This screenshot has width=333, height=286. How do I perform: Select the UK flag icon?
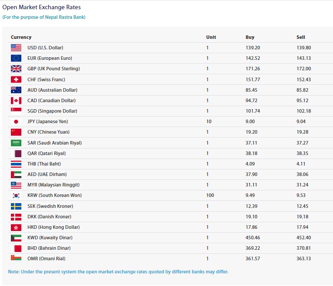coord(16,69)
